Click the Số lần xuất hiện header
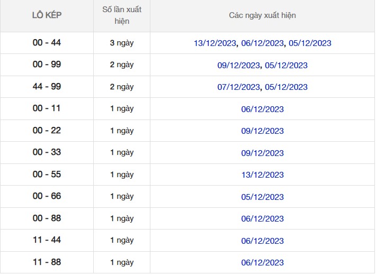Image resolution: width=376 pixels, height=275 pixels. (x=122, y=15)
